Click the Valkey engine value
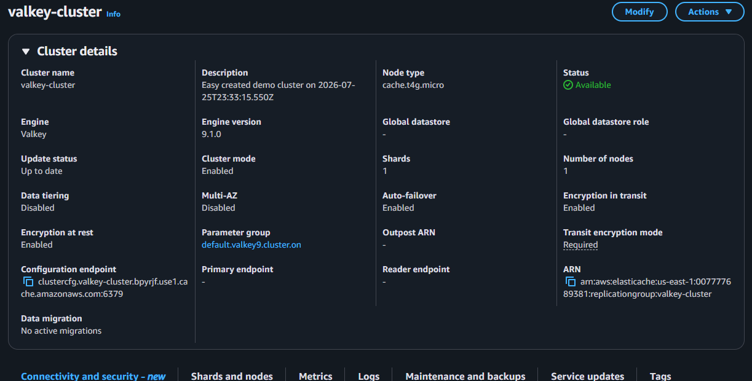This screenshot has width=752, height=381. pos(34,134)
